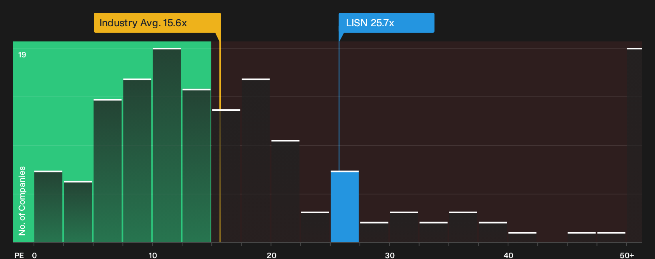Click the x-axis tick label 50+
Image resolution: width=655 pixels, height=259 pixels.
[x=627, y=255]
